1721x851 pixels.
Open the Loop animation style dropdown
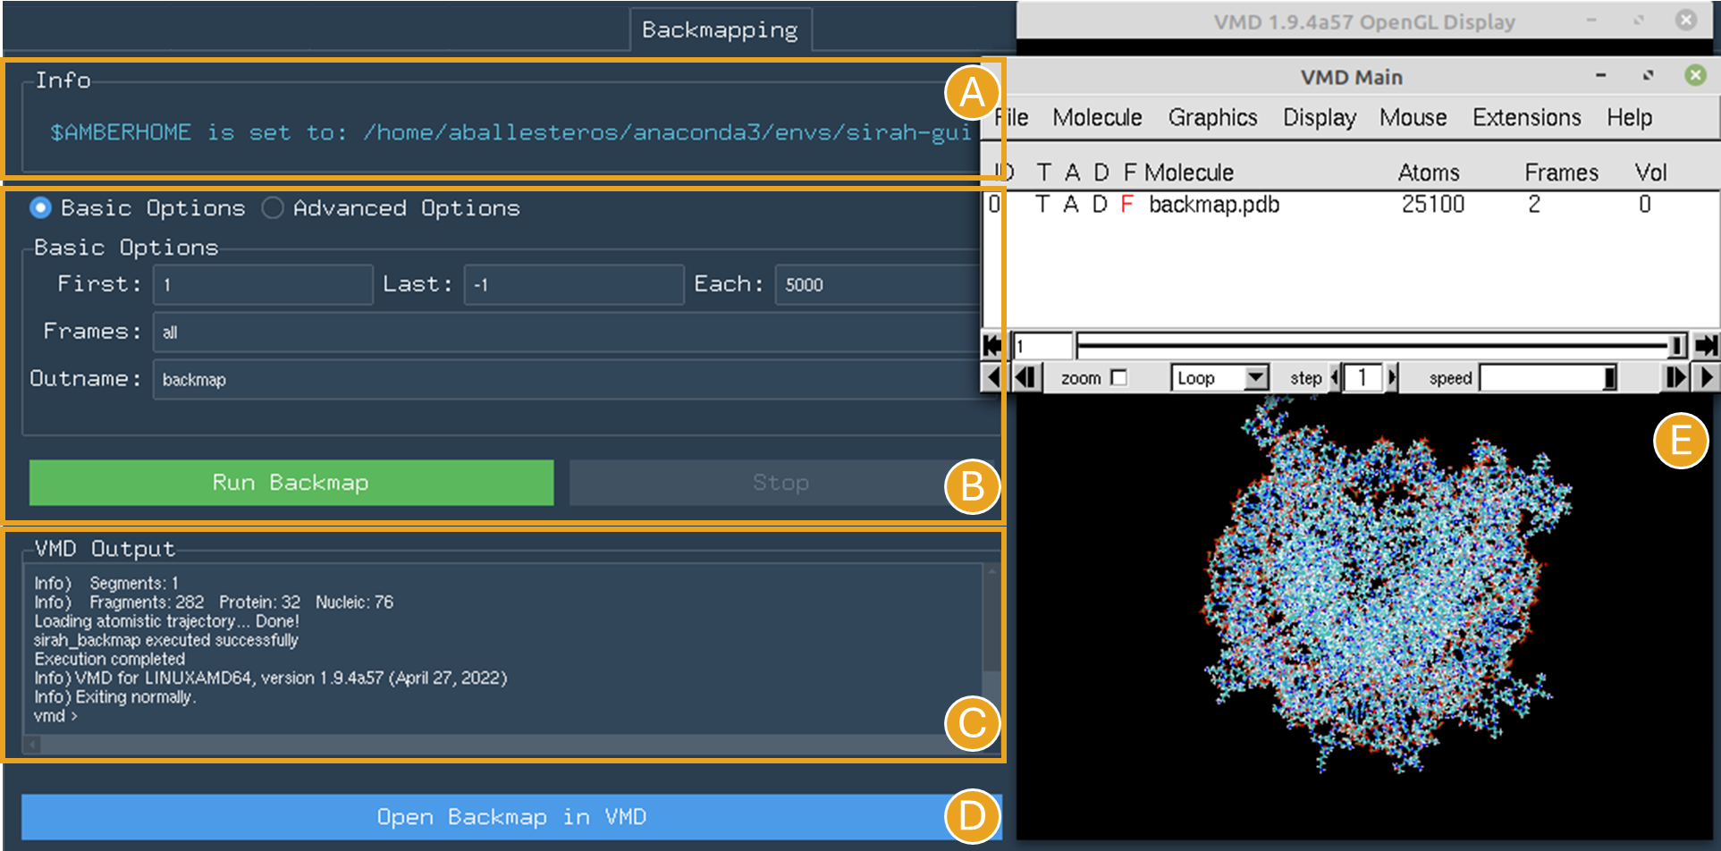[1220, 378]
